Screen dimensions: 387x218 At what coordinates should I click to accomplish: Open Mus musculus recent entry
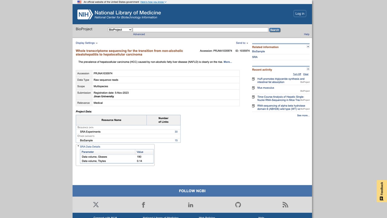tap(266, 88)
